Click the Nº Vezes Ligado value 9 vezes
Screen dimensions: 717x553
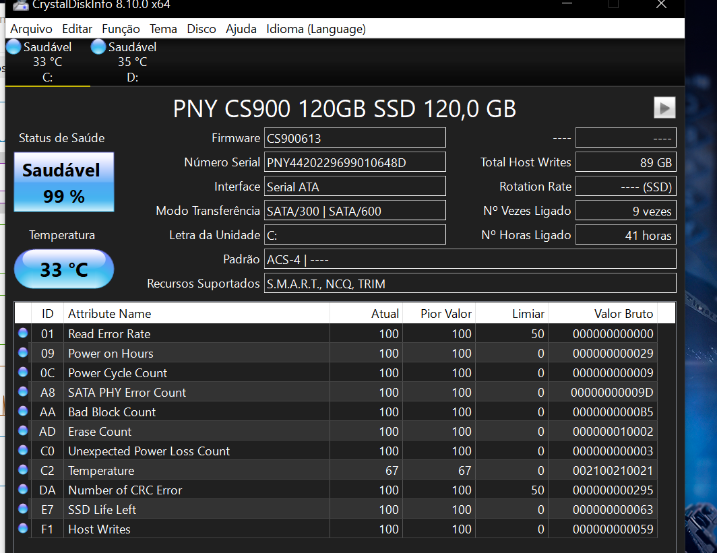pyautogui.click(x=625, y=211)
